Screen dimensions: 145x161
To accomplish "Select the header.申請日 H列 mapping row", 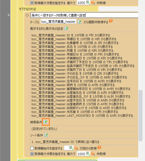I will coord(74,39).
